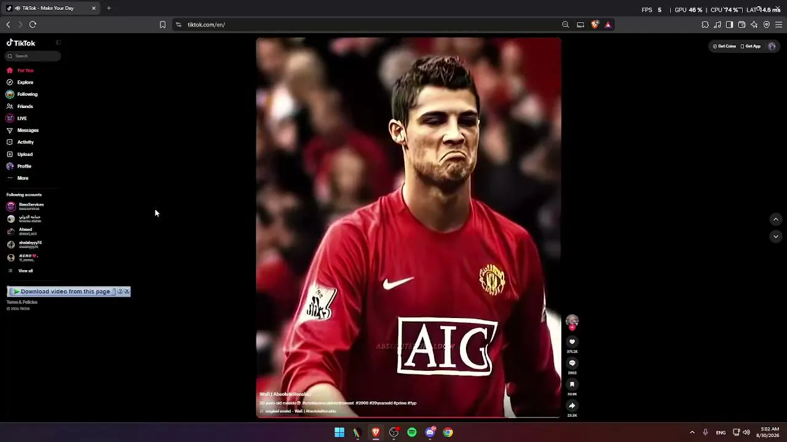Image resolution: width=787 pixels, height=442 pixels.
Task: Open the BeezServices followed account
Action: [25, 206]
